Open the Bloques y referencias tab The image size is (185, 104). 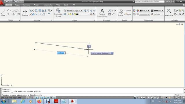(22, 5)
